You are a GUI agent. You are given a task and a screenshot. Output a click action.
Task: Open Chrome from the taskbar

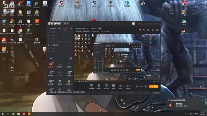(x=13, y=114)
